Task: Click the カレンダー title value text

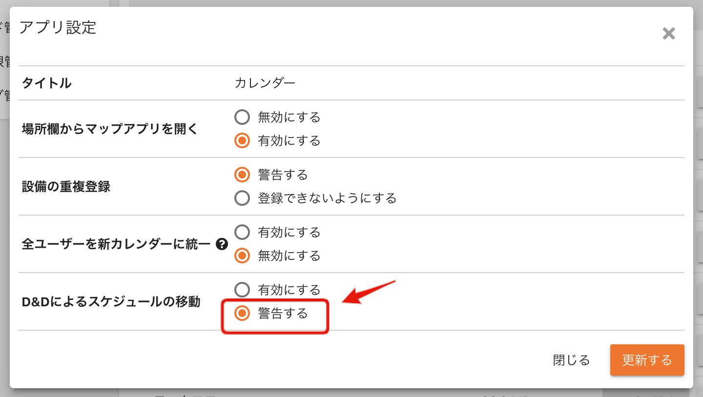Action: 265,83
